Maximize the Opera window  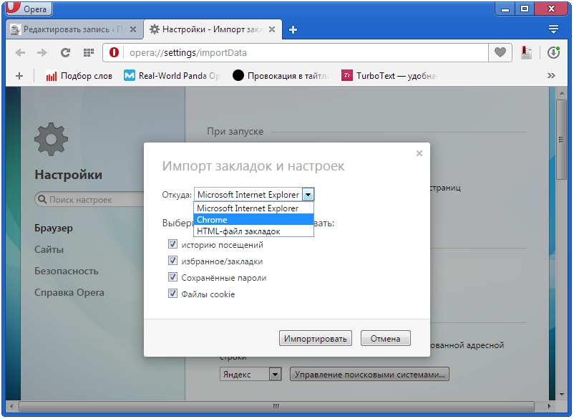(525, 9)
